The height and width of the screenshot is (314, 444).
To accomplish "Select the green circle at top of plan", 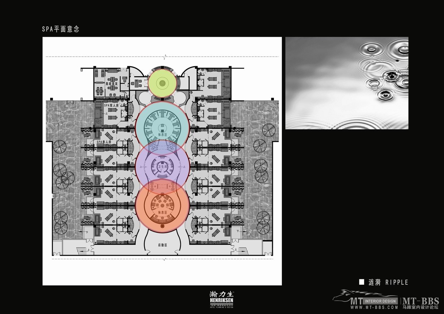I will click(162, 83).
